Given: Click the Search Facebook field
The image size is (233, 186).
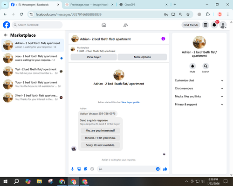Looking at the screenshot, I should click(37, 25).
